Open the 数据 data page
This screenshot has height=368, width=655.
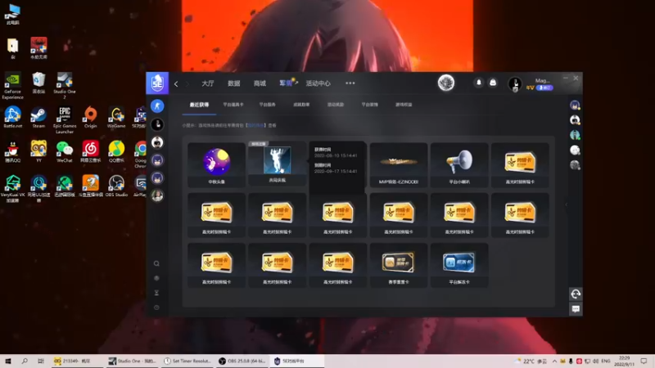pyautogui.click(x=234, y=83)
